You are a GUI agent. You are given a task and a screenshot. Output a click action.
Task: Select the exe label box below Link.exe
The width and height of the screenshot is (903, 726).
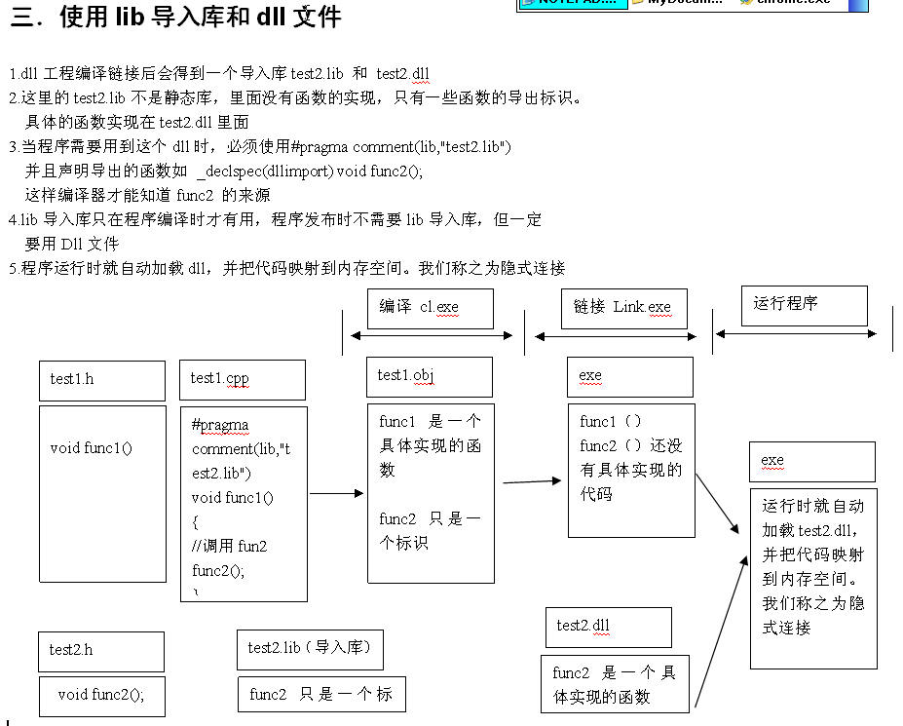point(630,377)
